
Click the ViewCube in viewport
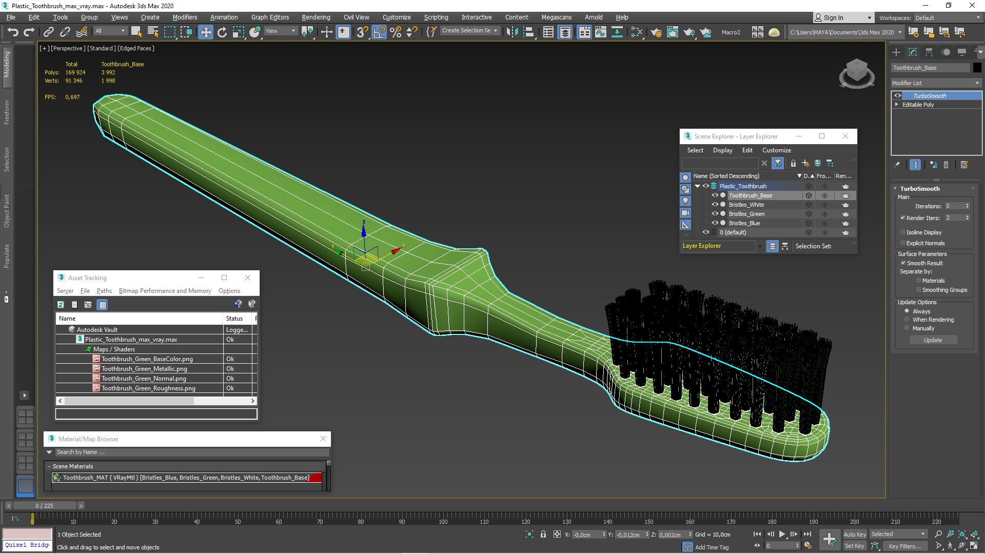pyautogui.click(x=857, y=73)
